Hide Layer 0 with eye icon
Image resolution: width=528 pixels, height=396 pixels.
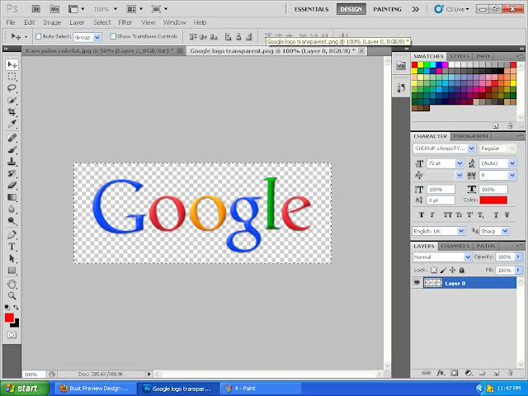pyautogui.click(x=417, y=282)
